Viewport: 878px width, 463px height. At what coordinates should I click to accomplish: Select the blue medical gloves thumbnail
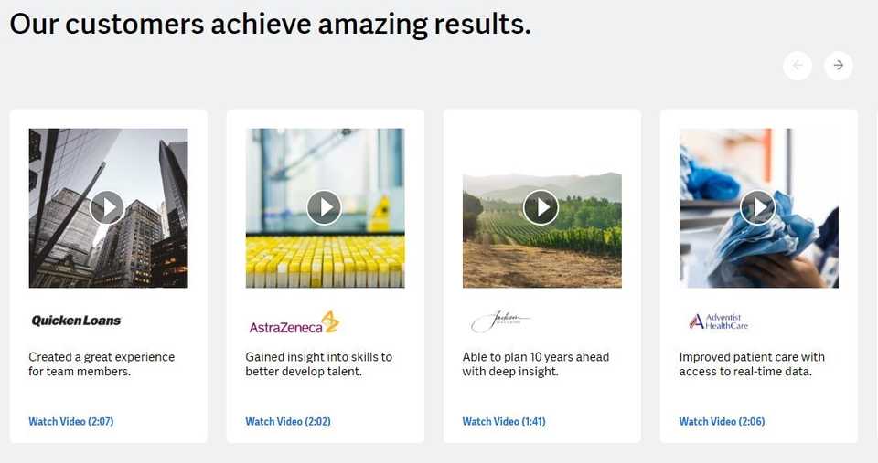(759, 208)
